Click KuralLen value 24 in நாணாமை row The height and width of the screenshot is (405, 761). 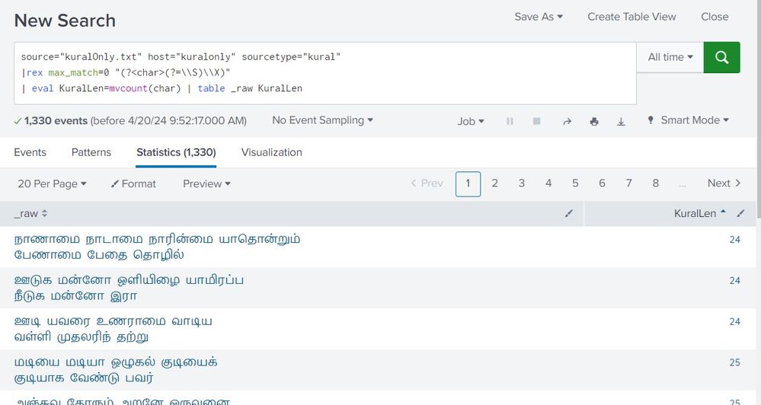pos(735,239)
